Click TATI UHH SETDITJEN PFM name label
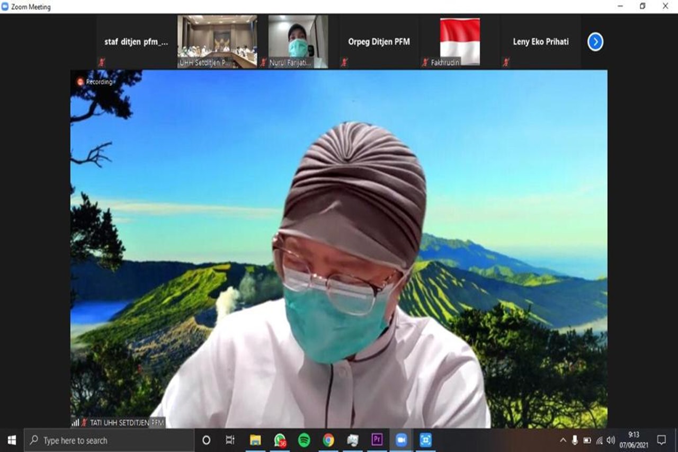 click(x=127, y=422)
